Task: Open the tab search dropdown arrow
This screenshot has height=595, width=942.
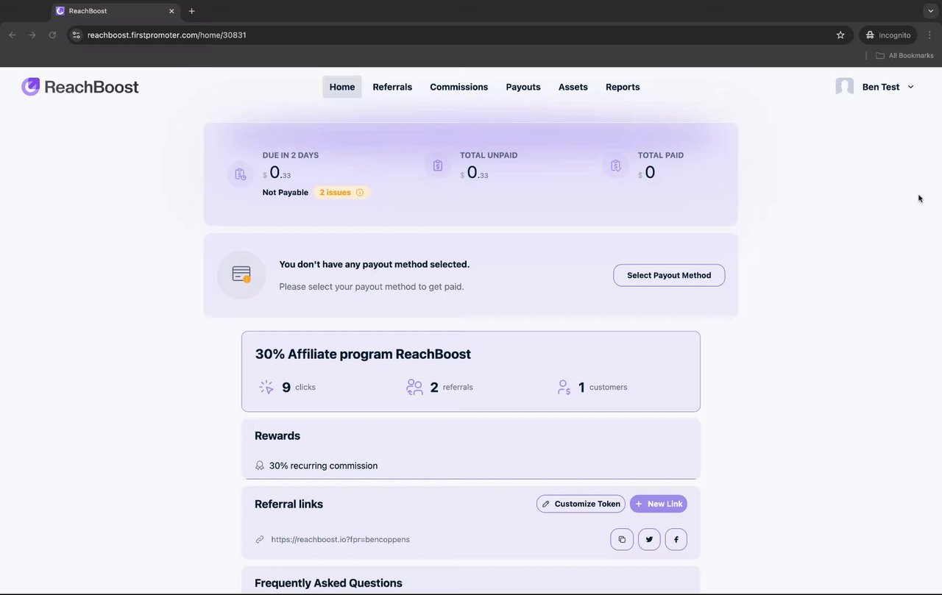Action: click(x=930, y=11)
